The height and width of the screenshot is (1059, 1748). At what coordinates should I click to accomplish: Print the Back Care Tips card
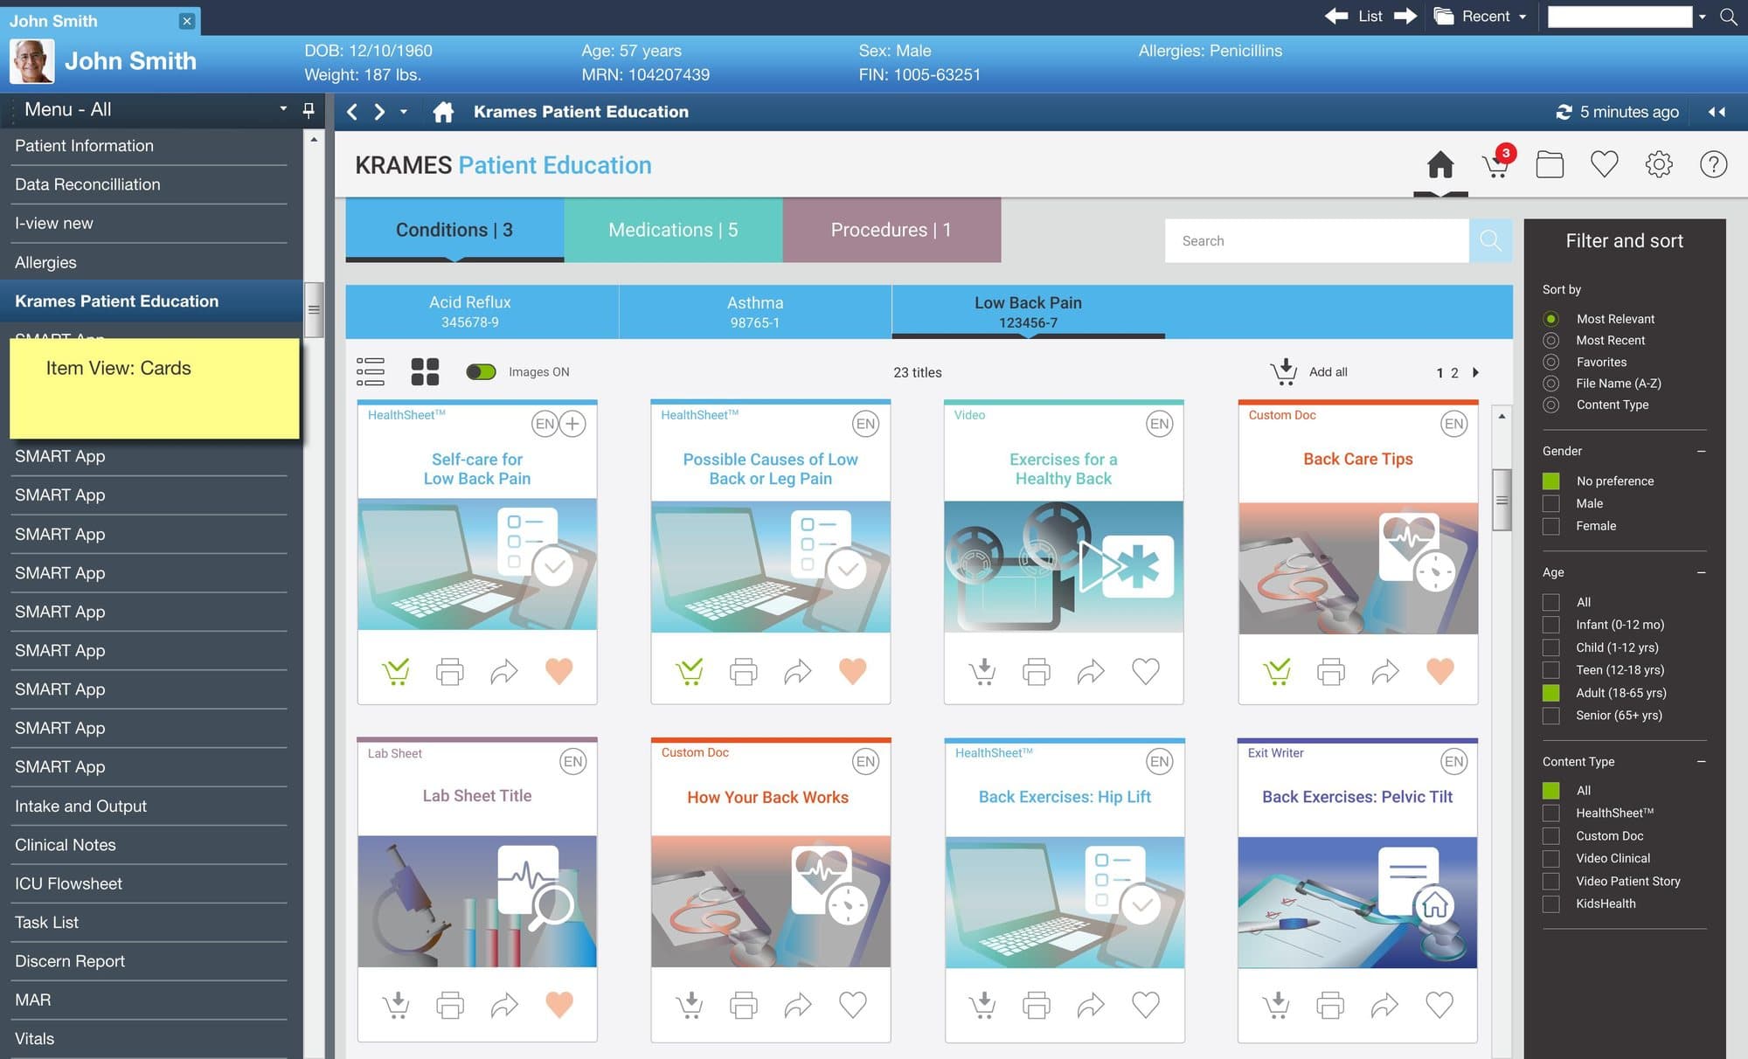click(1330, 671)
